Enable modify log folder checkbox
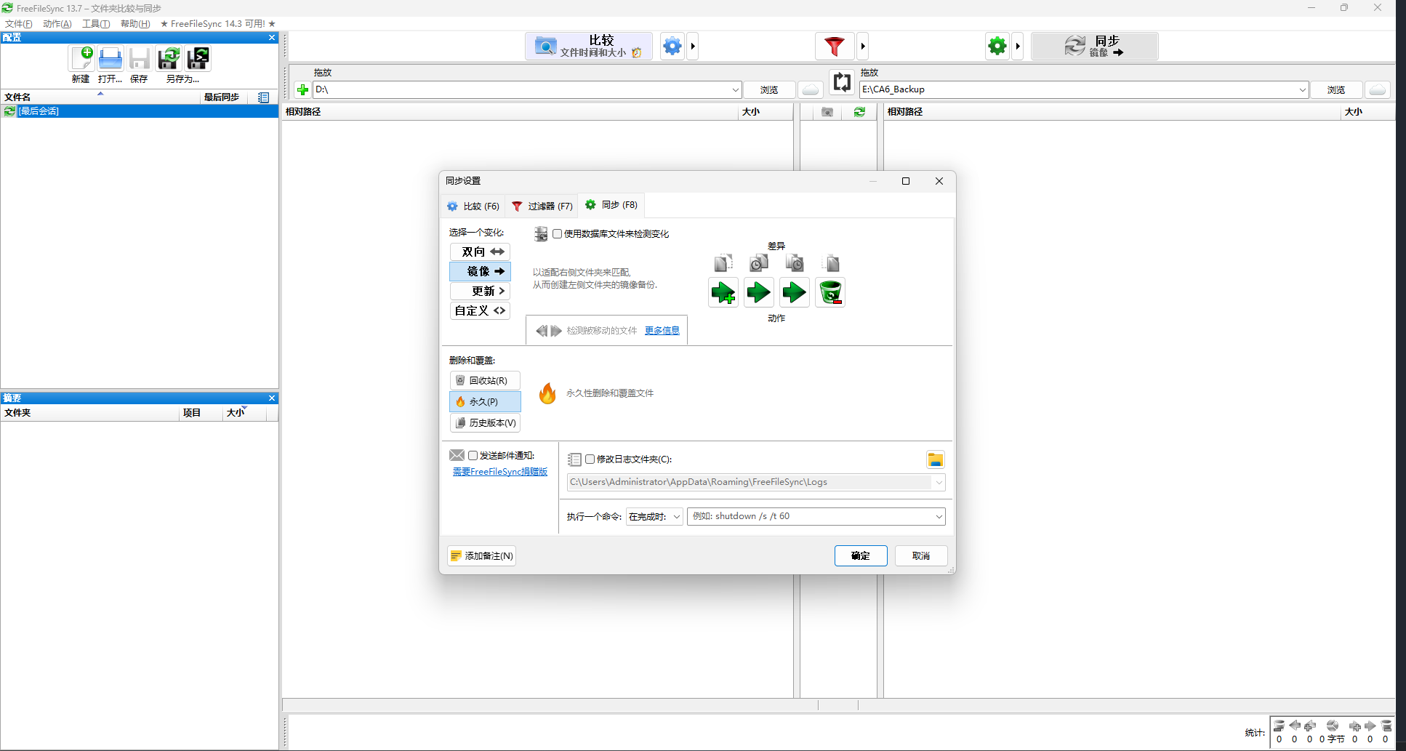The width and height of the screenshot is (1406, 751). [x=590, y=459]
